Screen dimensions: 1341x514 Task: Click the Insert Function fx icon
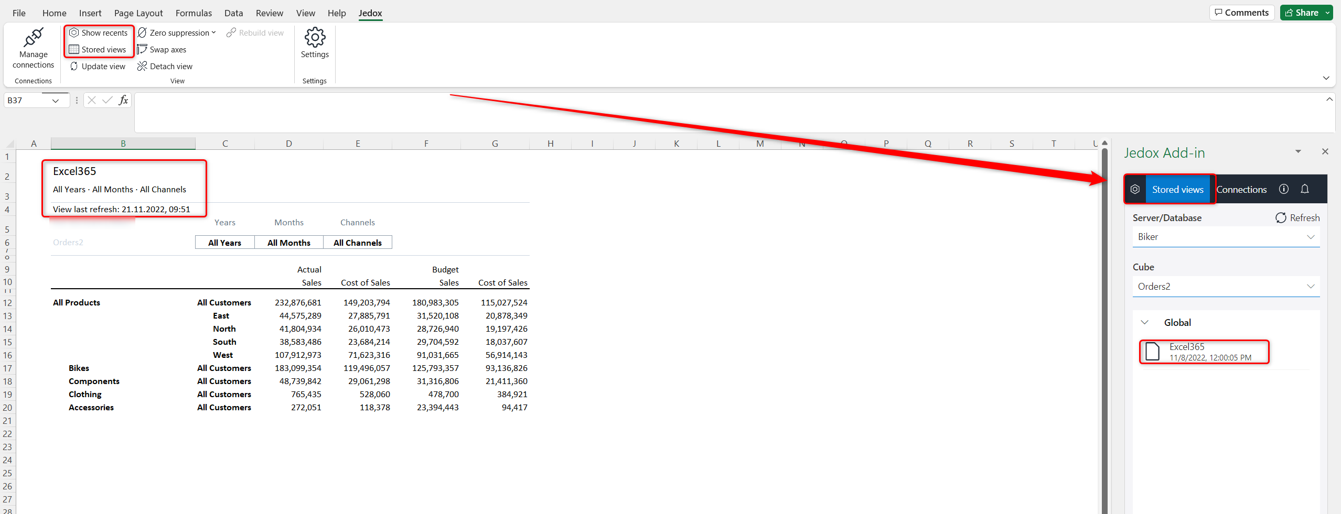(123, 100)
